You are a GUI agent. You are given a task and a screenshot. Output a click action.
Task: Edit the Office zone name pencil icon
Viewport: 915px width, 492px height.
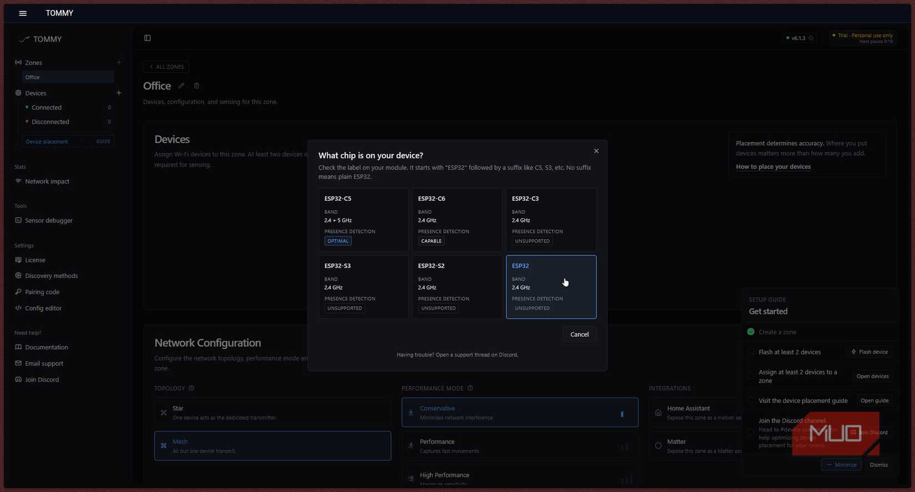click(x=181, y=86)
